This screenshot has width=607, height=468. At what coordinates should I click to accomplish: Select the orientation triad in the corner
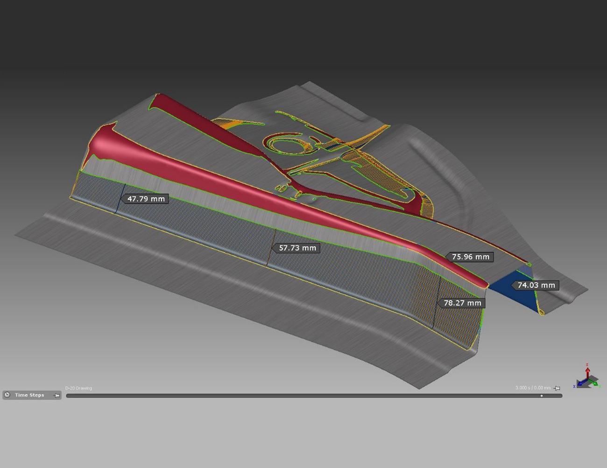pyautogui.click(x=587, y=379)
